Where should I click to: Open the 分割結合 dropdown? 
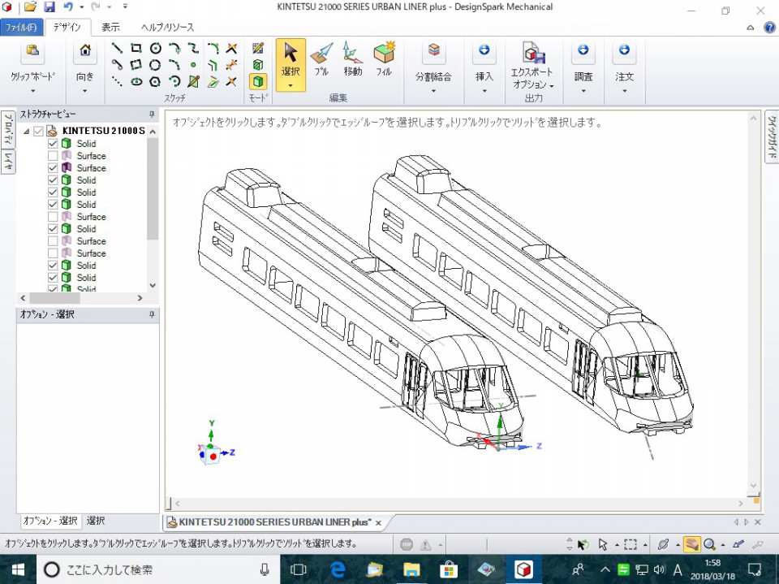coord(433,91)
